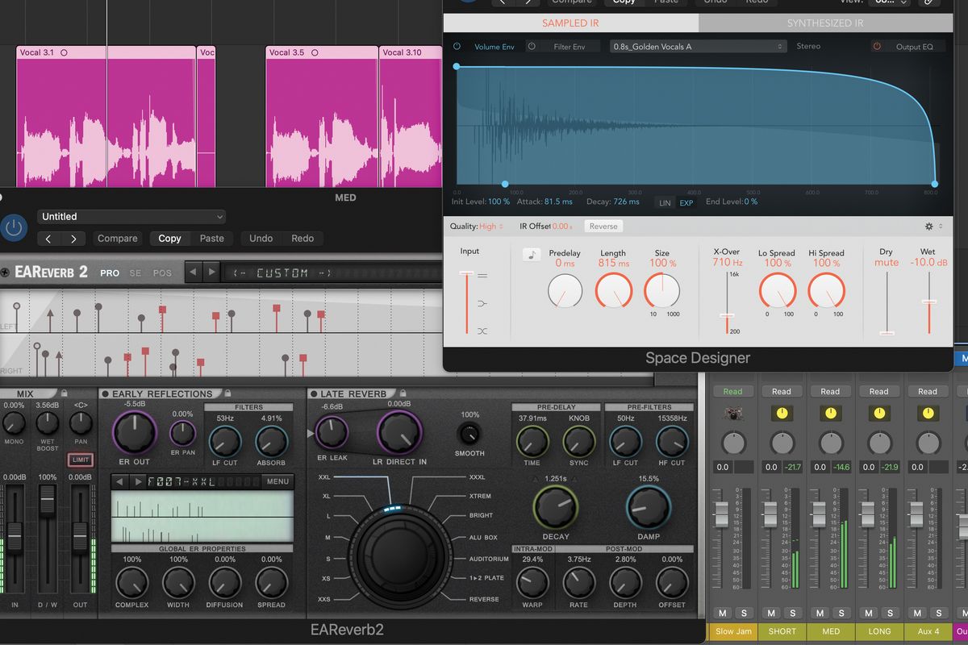Open the 0.8s_Golden Vocals A impulse response dropdown
Image resolution: width=968 pixels, height=645 pixels.
pos(698,46)
